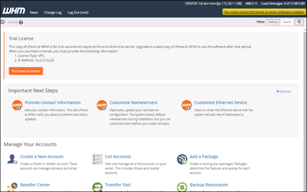Switch to Default view
The height and width of the screenshot is (192, 307).
coord(273,22)
